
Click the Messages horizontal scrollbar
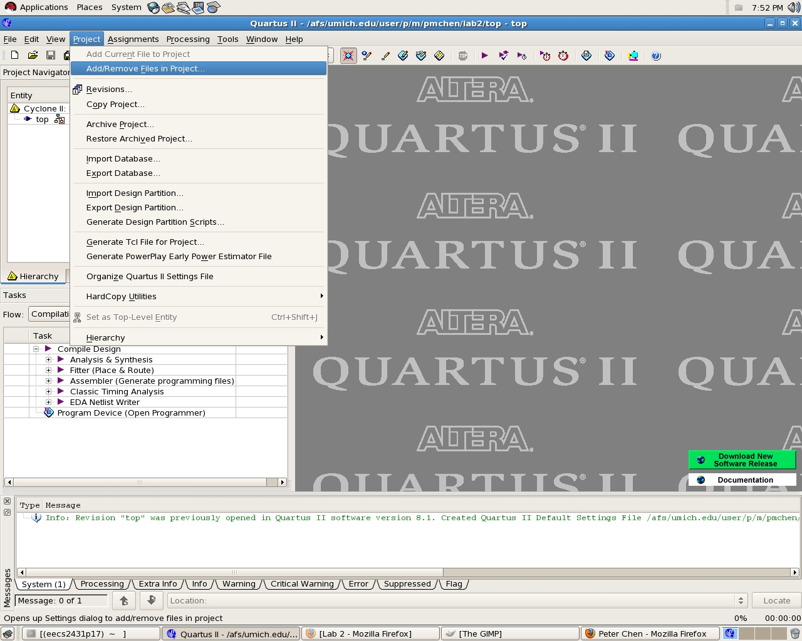click(x=408, y=572)
